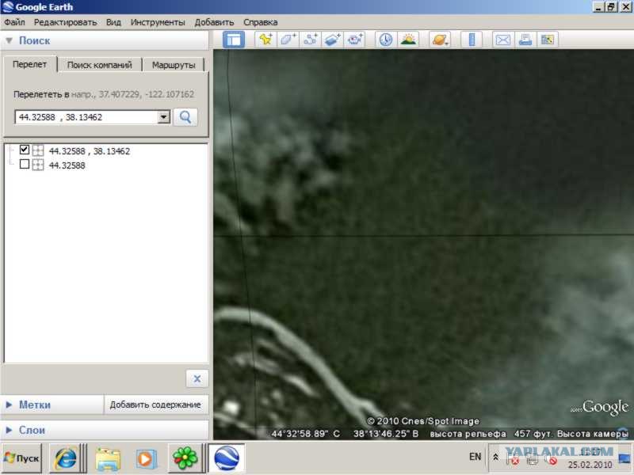Screen dimensions: 634x475
Task: Add an image overlay from toolbar
Action: pyautogui.click(x=333, y=40)
